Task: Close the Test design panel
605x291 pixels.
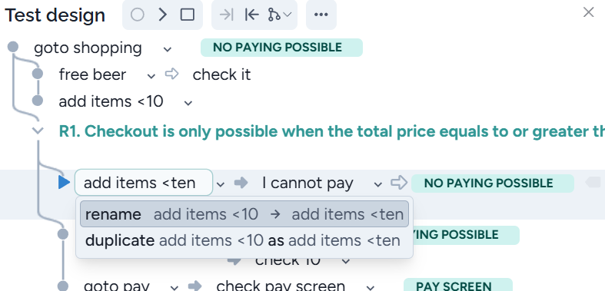Action: point(588,12)
